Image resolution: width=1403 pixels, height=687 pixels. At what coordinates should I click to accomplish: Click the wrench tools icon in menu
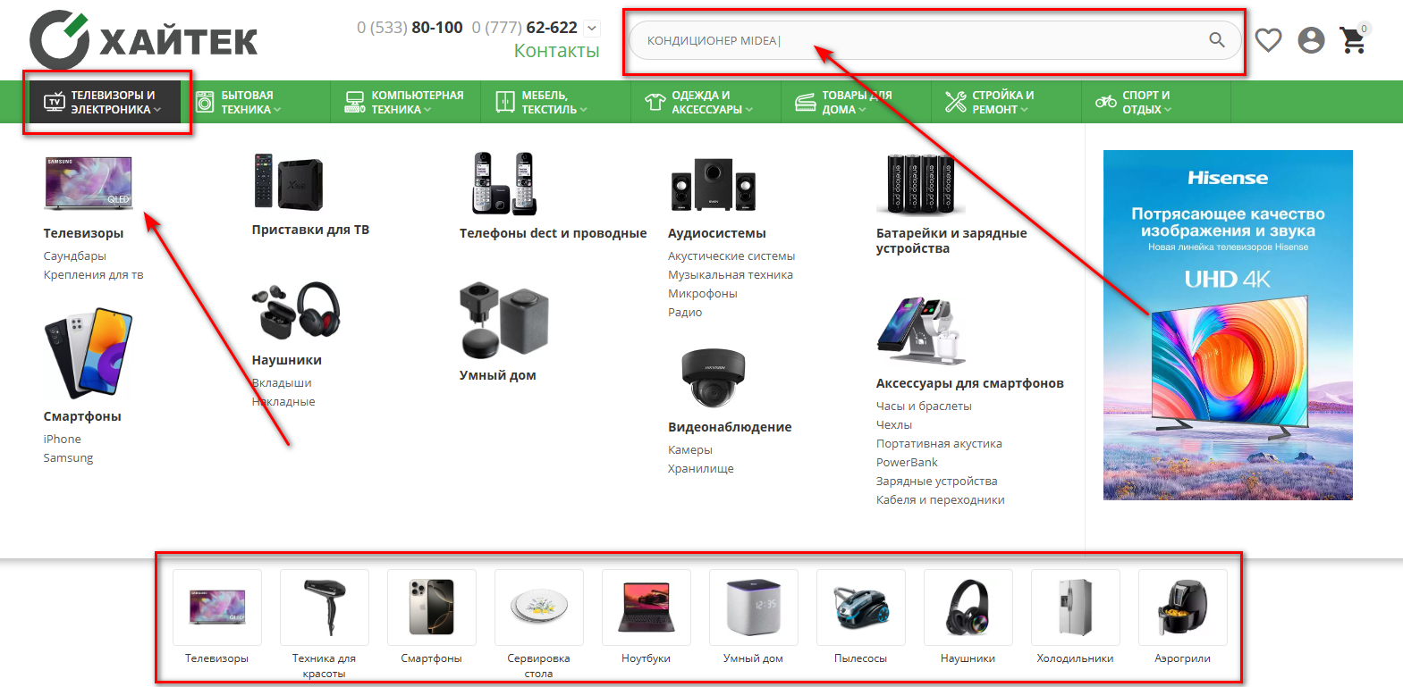coord(956,102)
